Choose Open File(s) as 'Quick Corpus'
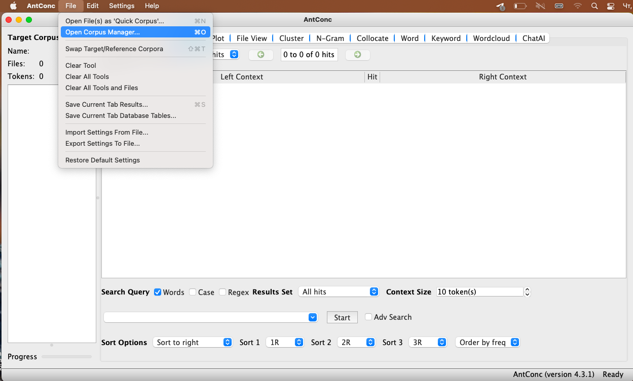The width and height of the screenshot is (633, 381). (x=135, y=21)
